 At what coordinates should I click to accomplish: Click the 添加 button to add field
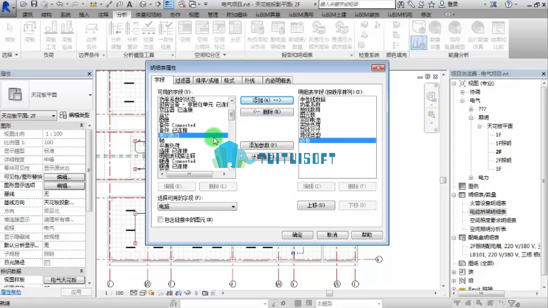pos(267,100)
